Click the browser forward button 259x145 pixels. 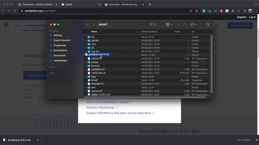coord(9,11)
